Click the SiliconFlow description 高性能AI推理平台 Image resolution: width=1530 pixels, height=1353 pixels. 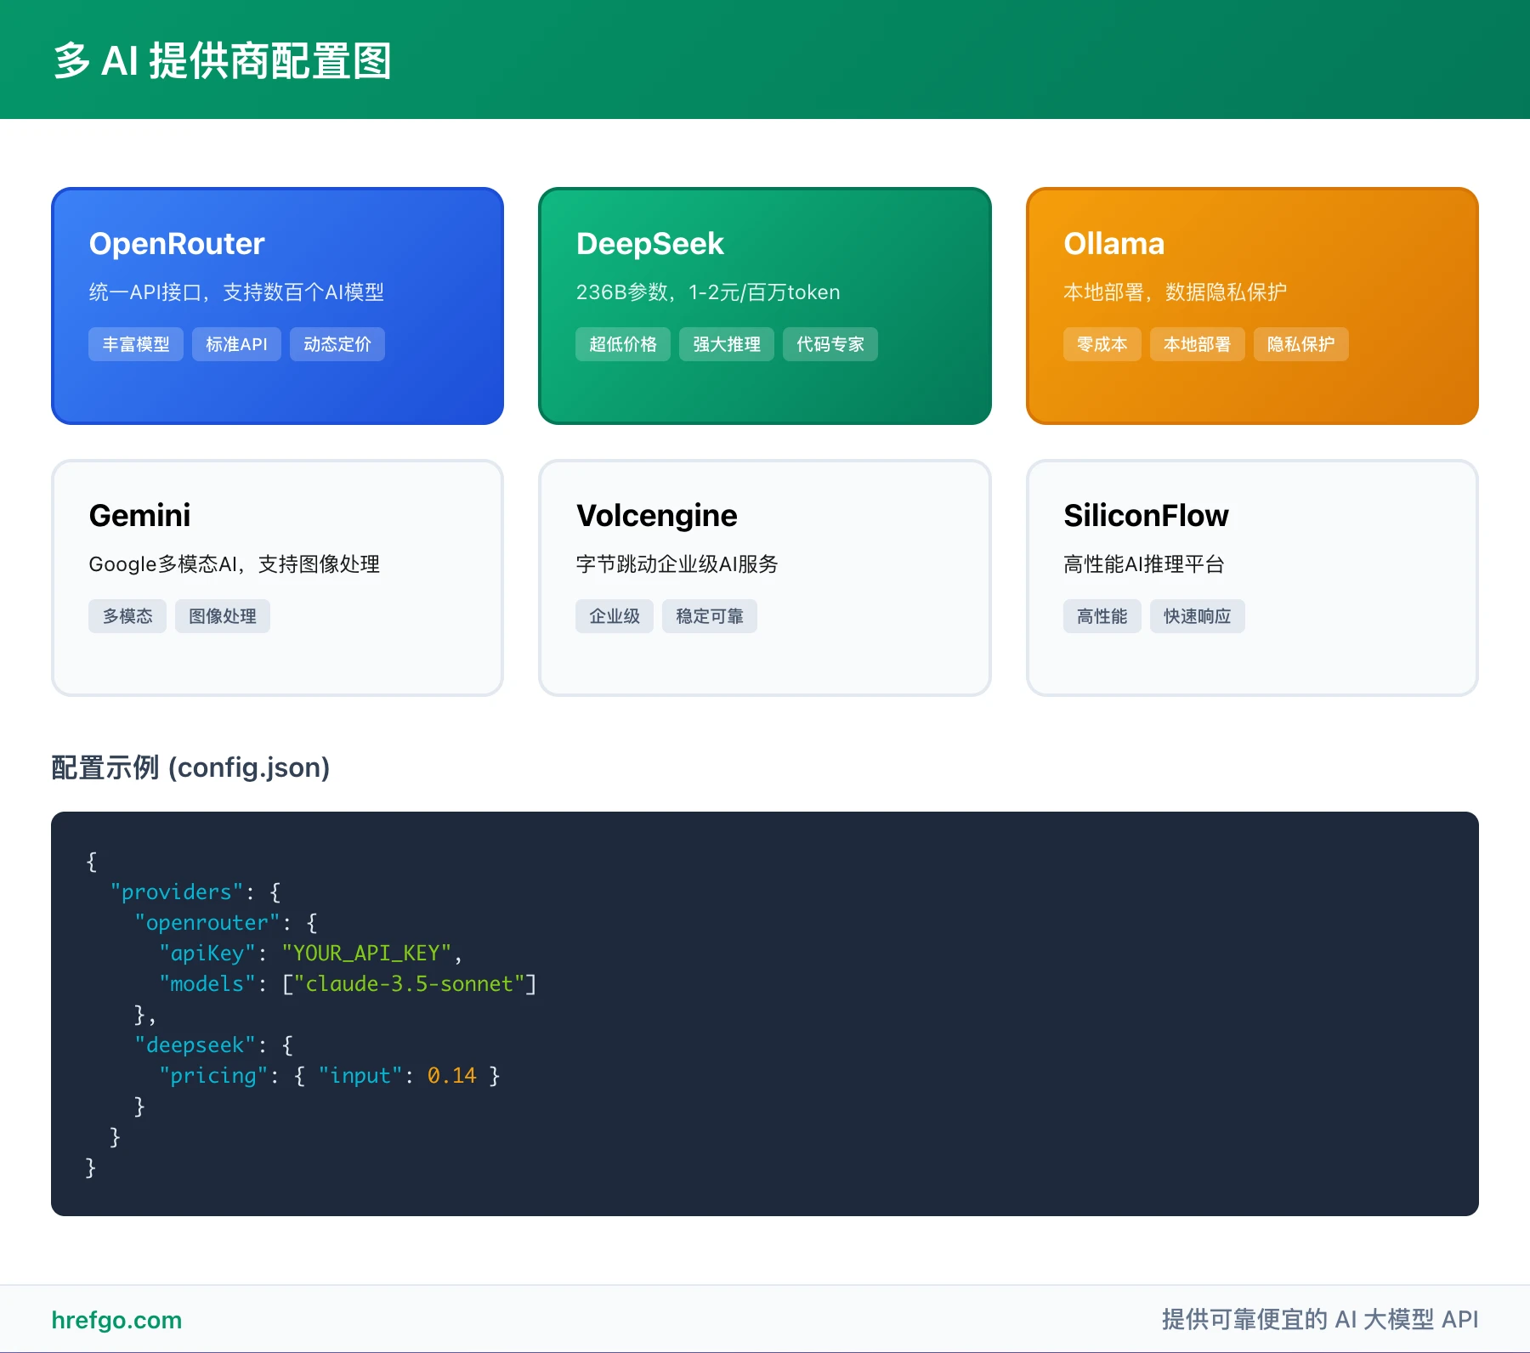point(1144,564)
